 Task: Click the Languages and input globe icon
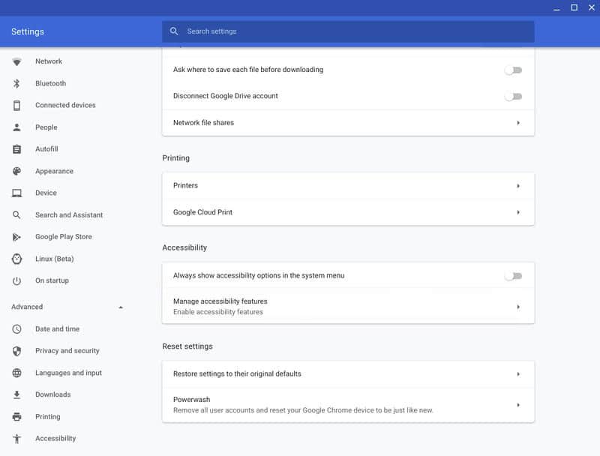click(16, 373)
